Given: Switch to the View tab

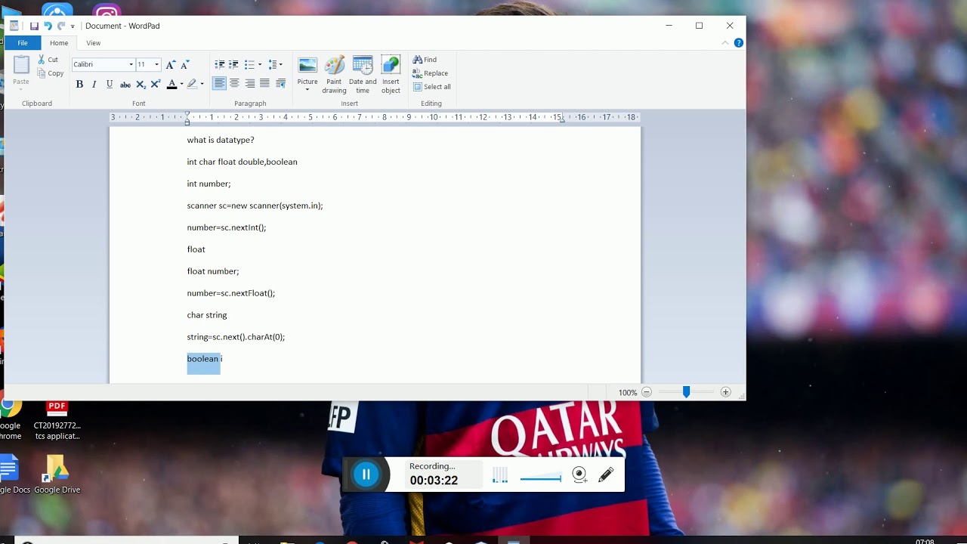Looking at the screenshot, I should (x=94, y=43).
